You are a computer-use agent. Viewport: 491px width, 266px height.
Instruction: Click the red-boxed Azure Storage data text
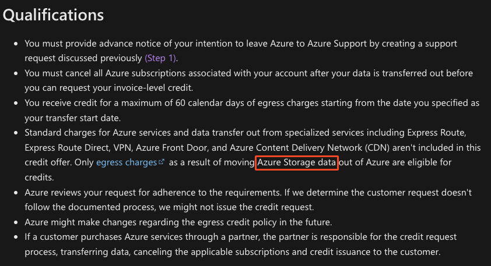[x=297, y=162]
